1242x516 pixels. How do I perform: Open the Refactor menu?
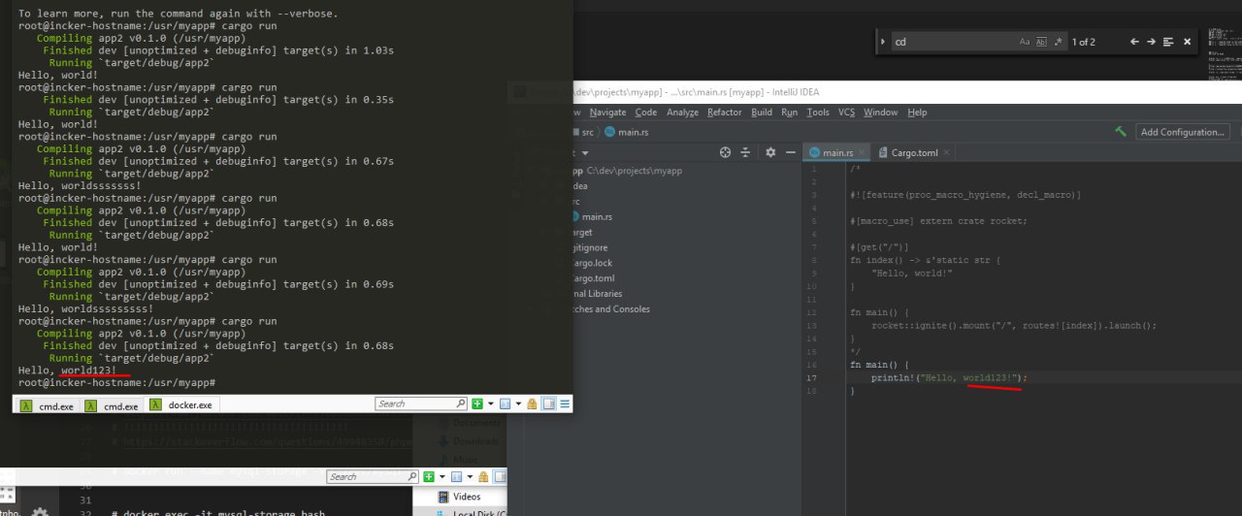click(724, 113)
